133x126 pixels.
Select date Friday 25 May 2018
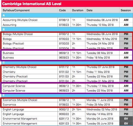coord(98,105)
